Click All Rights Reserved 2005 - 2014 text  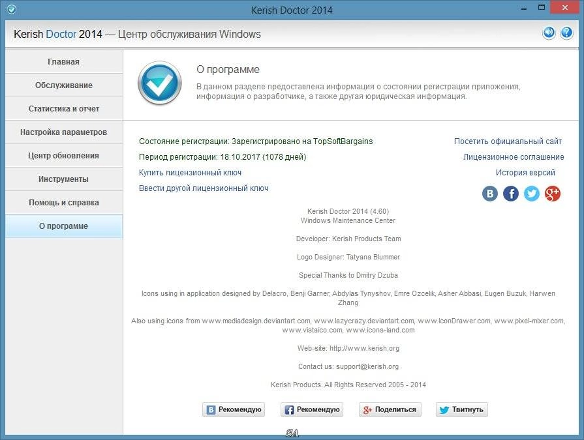tap(375, 385)
